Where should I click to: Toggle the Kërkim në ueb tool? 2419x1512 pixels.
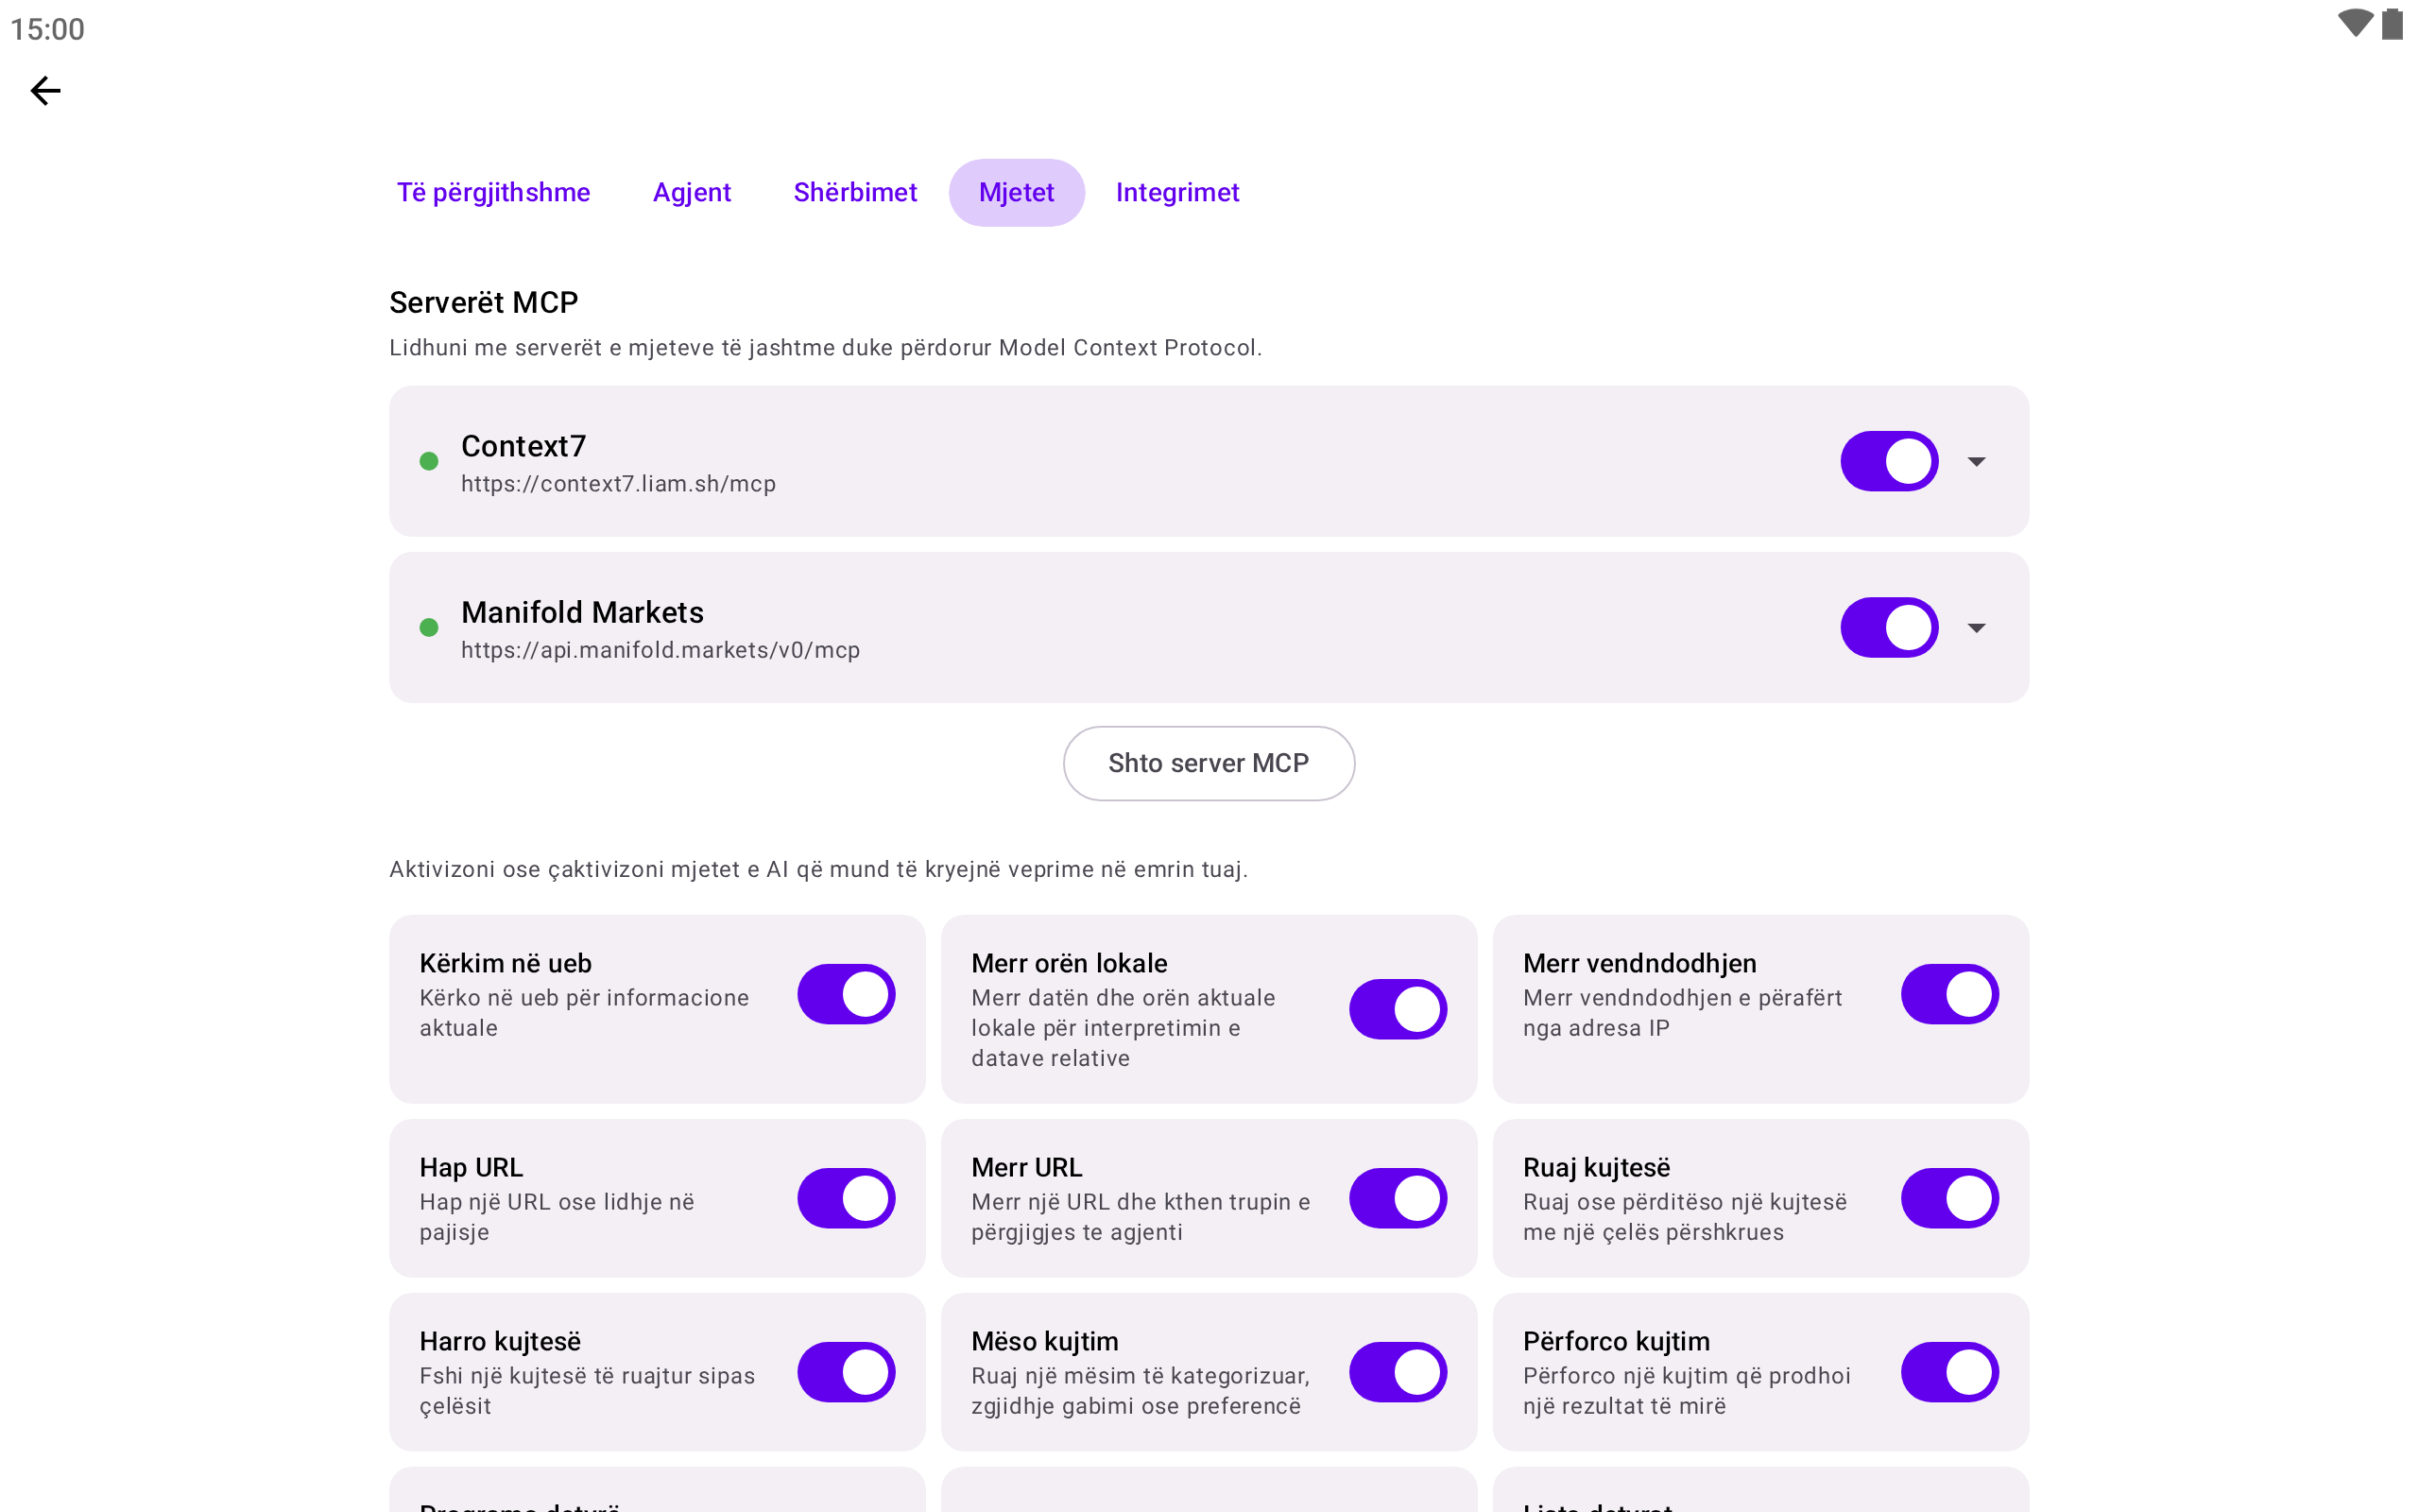coord(846,994)
